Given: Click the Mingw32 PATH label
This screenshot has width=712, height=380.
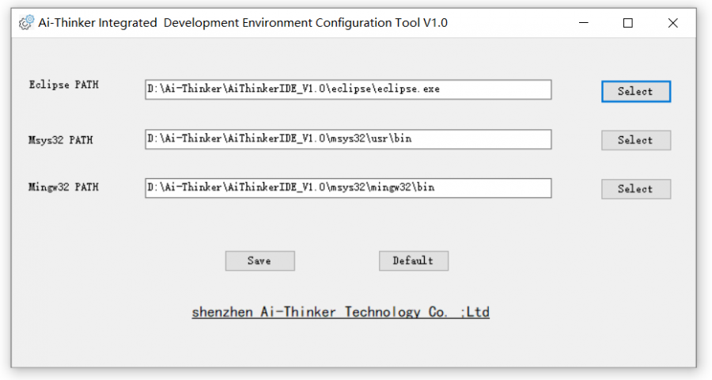Looking at the screenshot, I should 63,187.
